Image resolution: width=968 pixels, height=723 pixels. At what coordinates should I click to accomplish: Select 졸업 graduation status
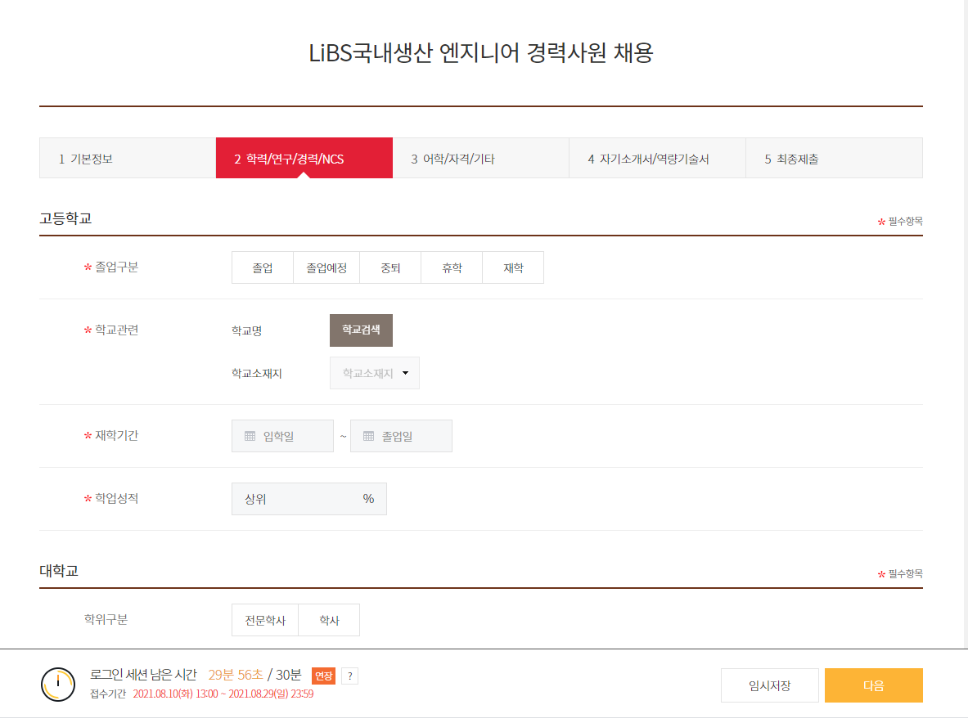point(263,267)
